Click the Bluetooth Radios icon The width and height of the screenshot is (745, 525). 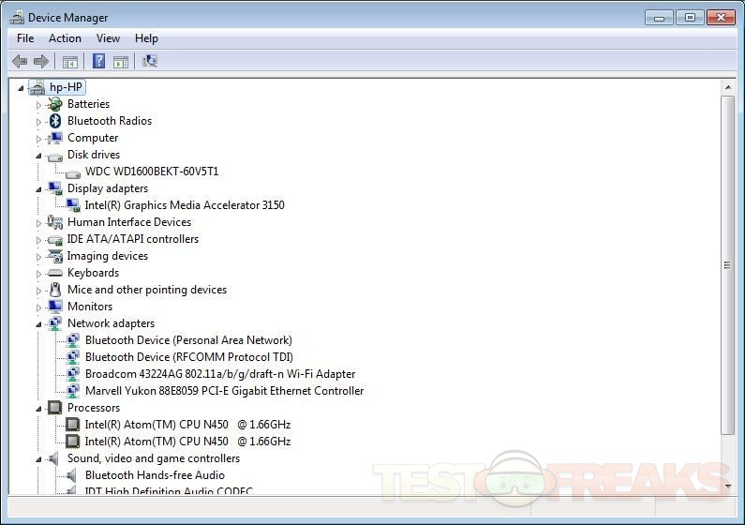pos(55,121)
